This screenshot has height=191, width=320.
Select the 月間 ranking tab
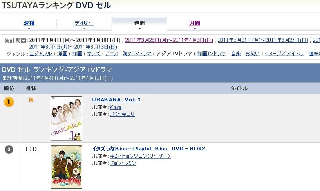(x=195, y=23)
